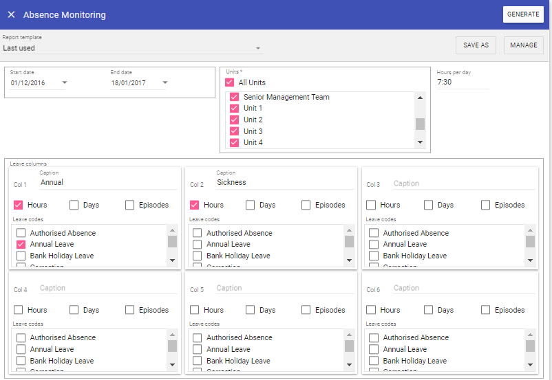Screen dimensions: 552x380
Task: Edit the Hours per day field
Action: pos(462,82)
